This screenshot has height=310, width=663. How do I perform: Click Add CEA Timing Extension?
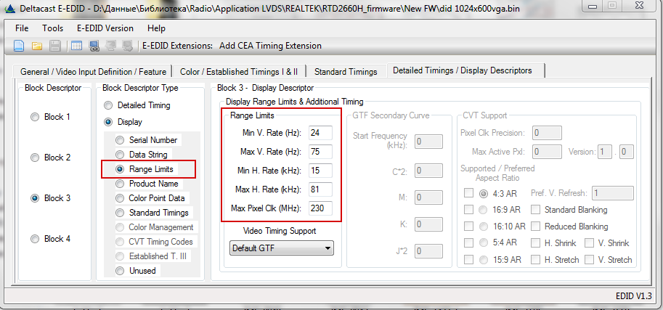(x=270, y=46)
